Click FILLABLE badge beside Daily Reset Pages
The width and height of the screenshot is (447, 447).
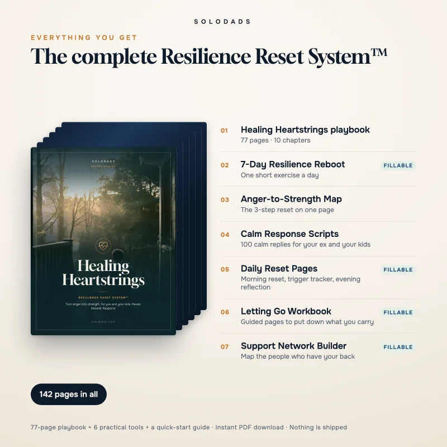[398, 270]
